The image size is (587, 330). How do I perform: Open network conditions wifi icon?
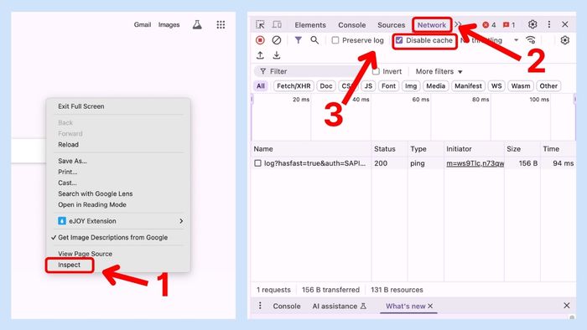[x=531, y=40]
